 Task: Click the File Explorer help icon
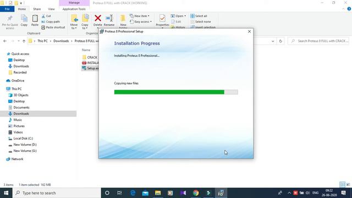point(349,9)
